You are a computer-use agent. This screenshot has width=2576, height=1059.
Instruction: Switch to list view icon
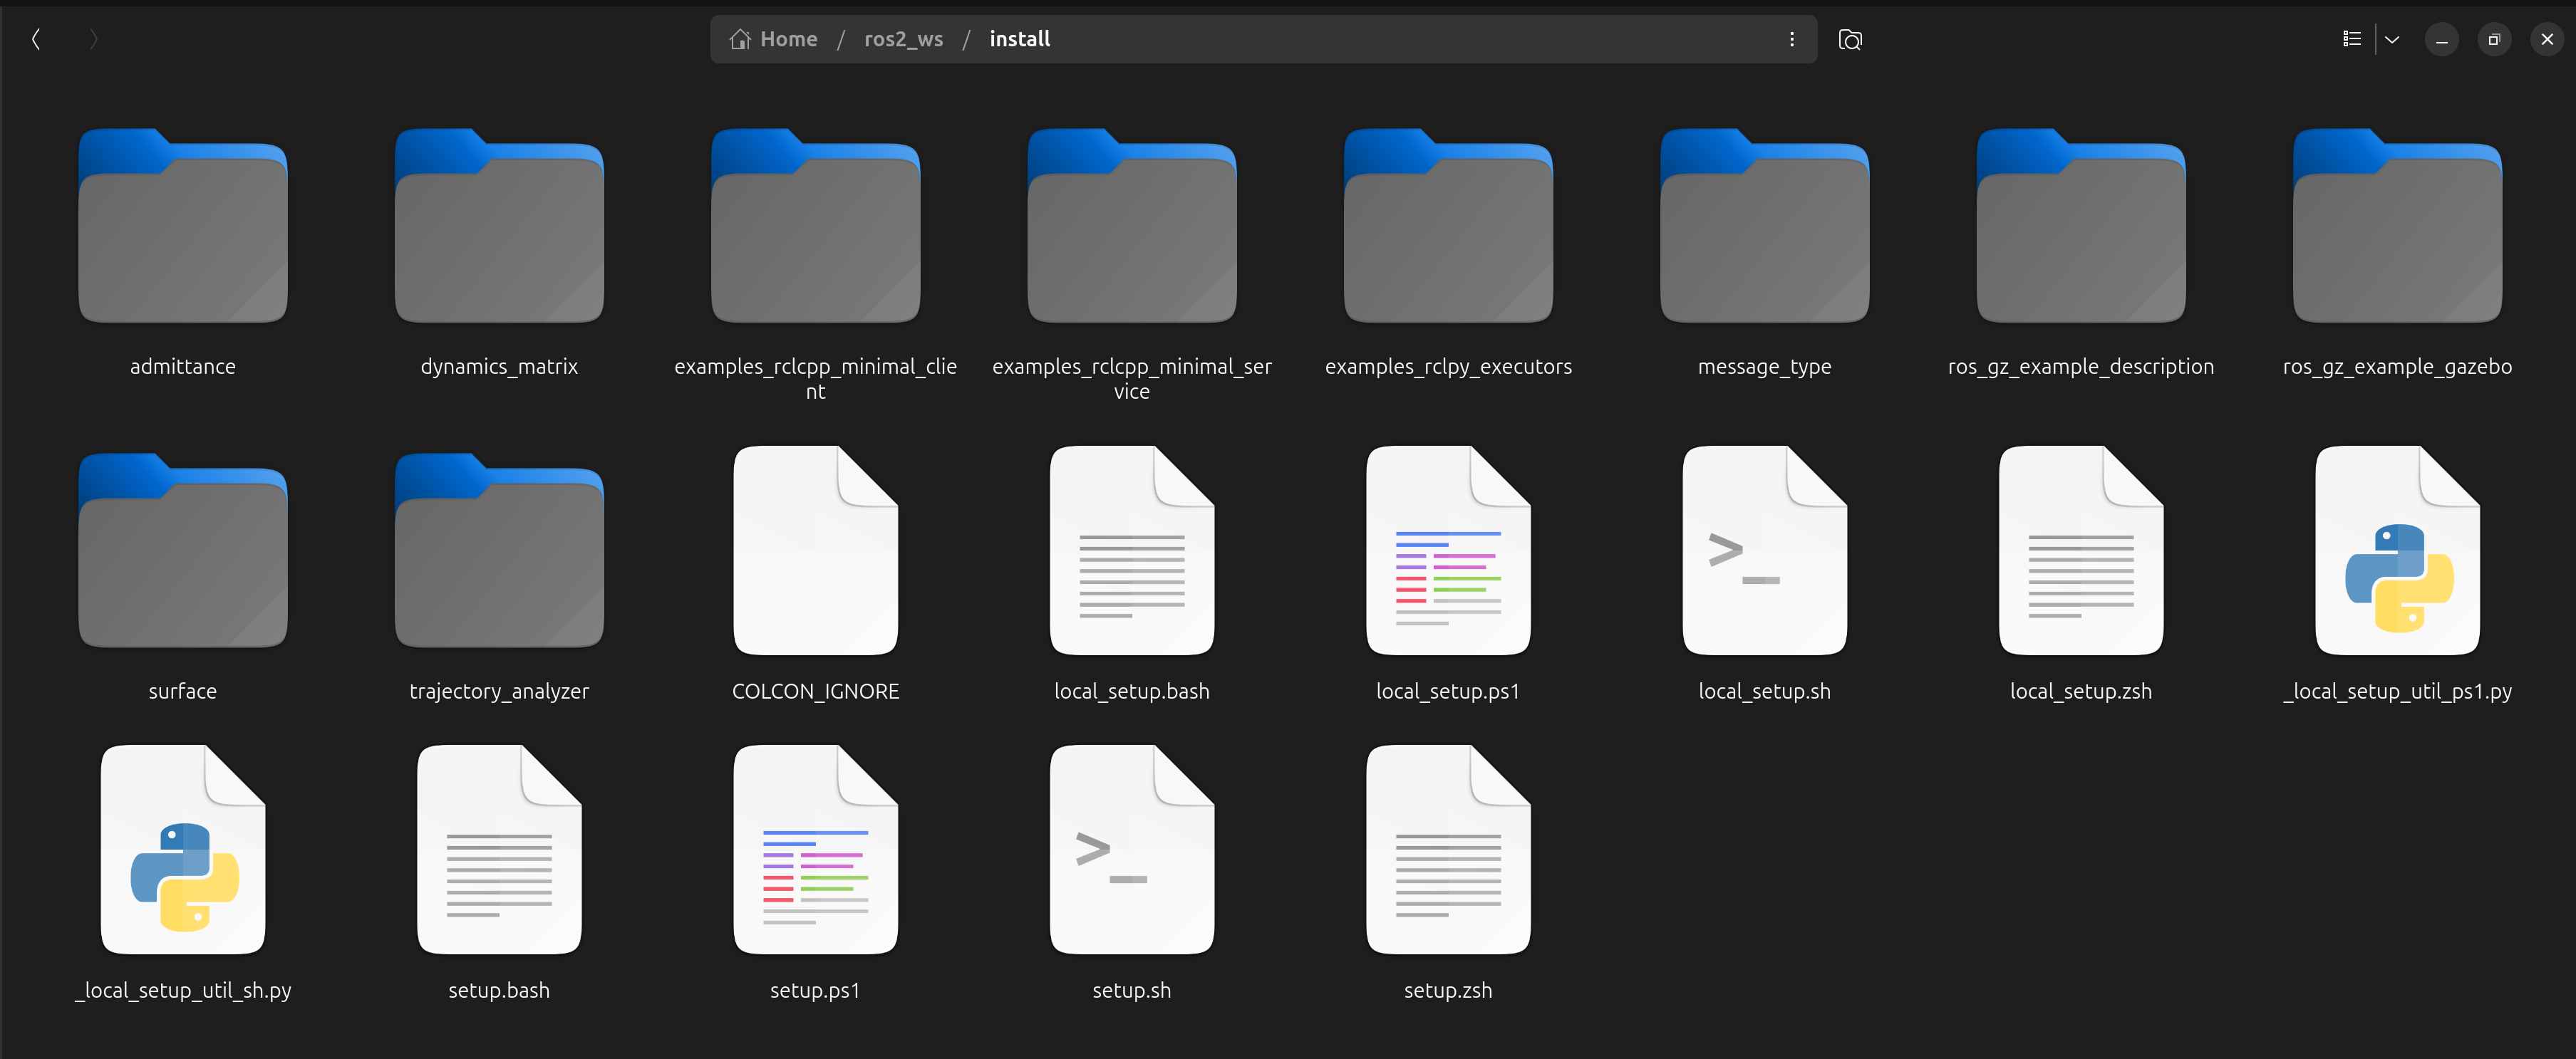[2351, 40]
